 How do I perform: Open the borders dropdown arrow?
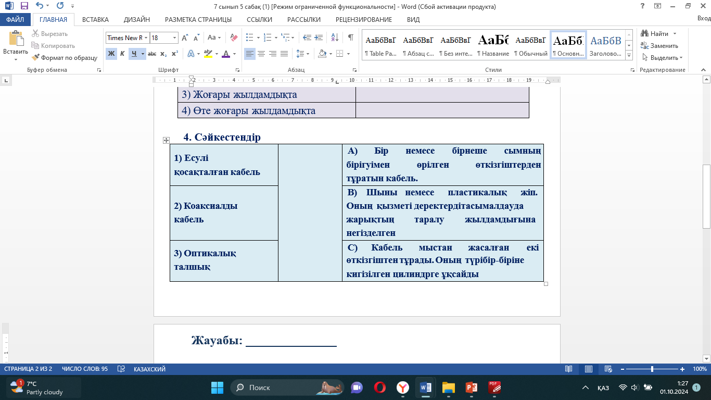point(349,54)
